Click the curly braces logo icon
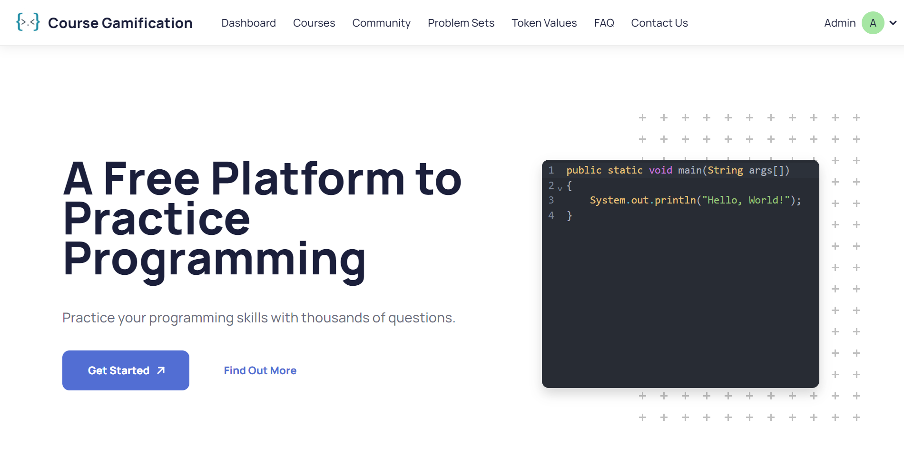 coord(28,22)
